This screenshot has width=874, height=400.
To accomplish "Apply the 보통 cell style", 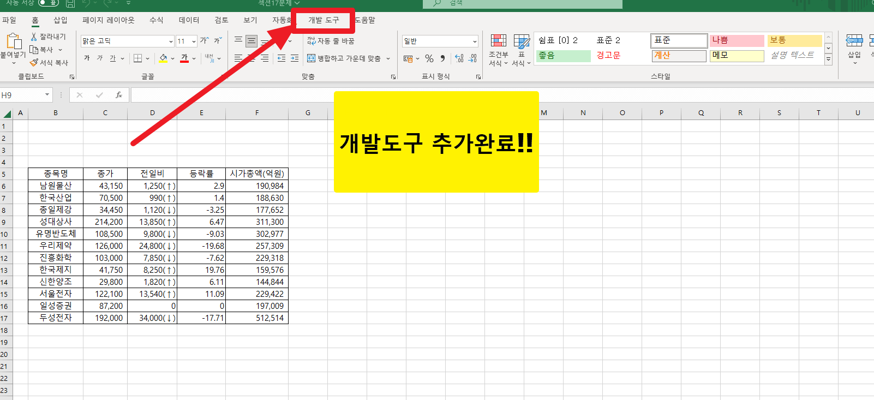I will tap(795, 40).
